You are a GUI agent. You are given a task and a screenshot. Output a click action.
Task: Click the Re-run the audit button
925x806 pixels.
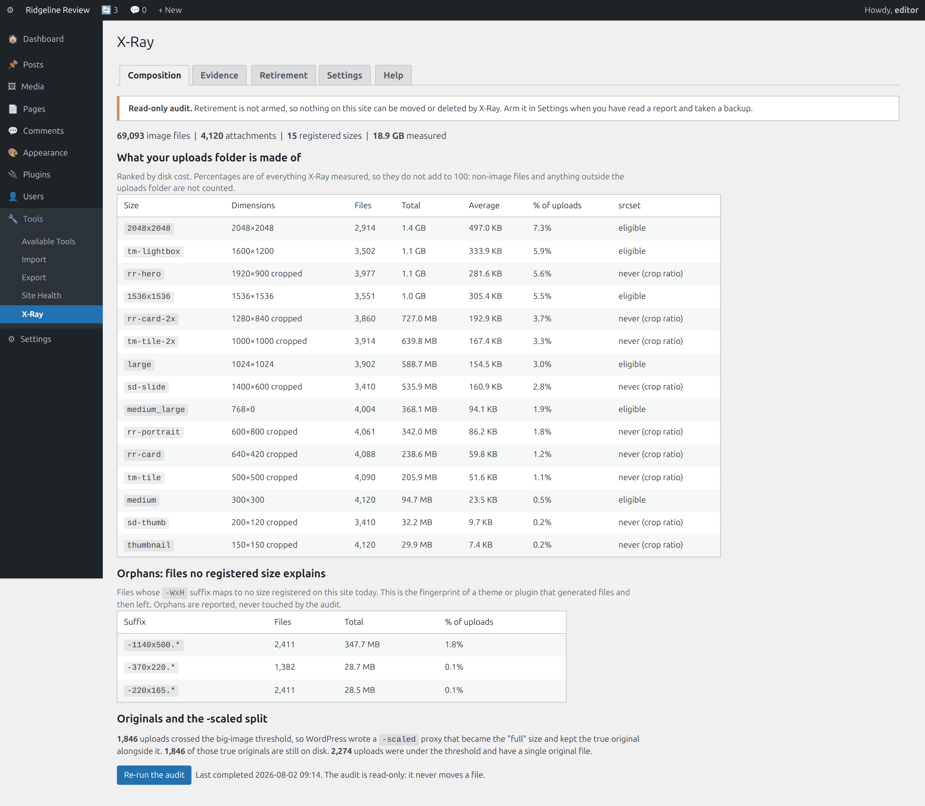[154, 775]
